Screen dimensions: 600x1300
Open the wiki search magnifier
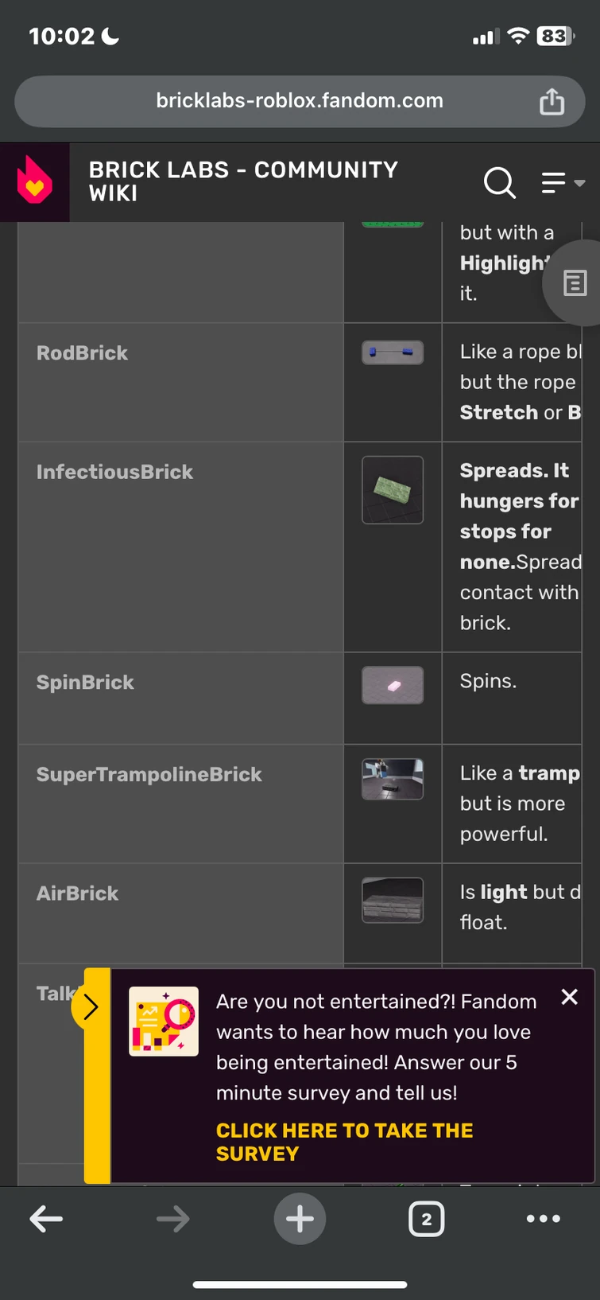coord(499,182)
